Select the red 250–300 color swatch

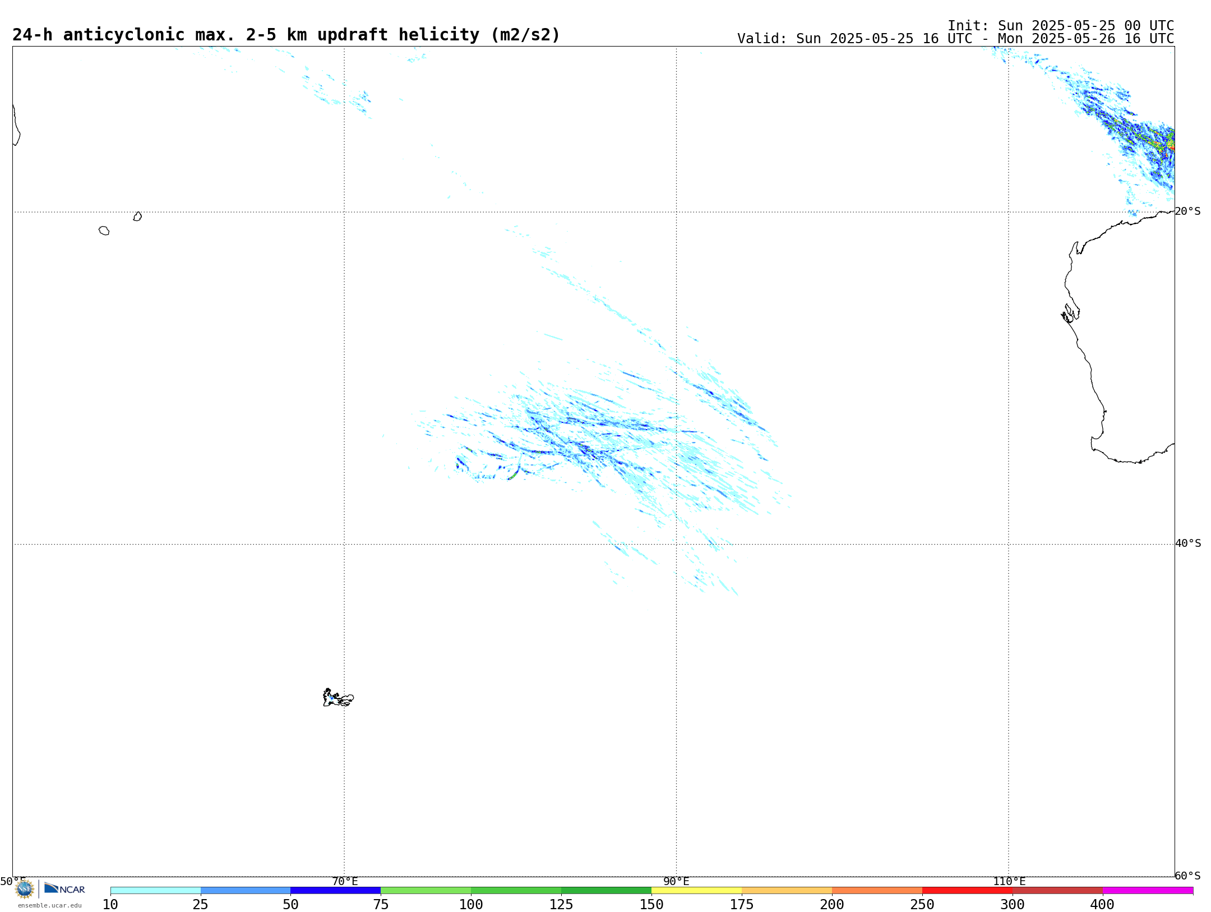click(968, 891)
